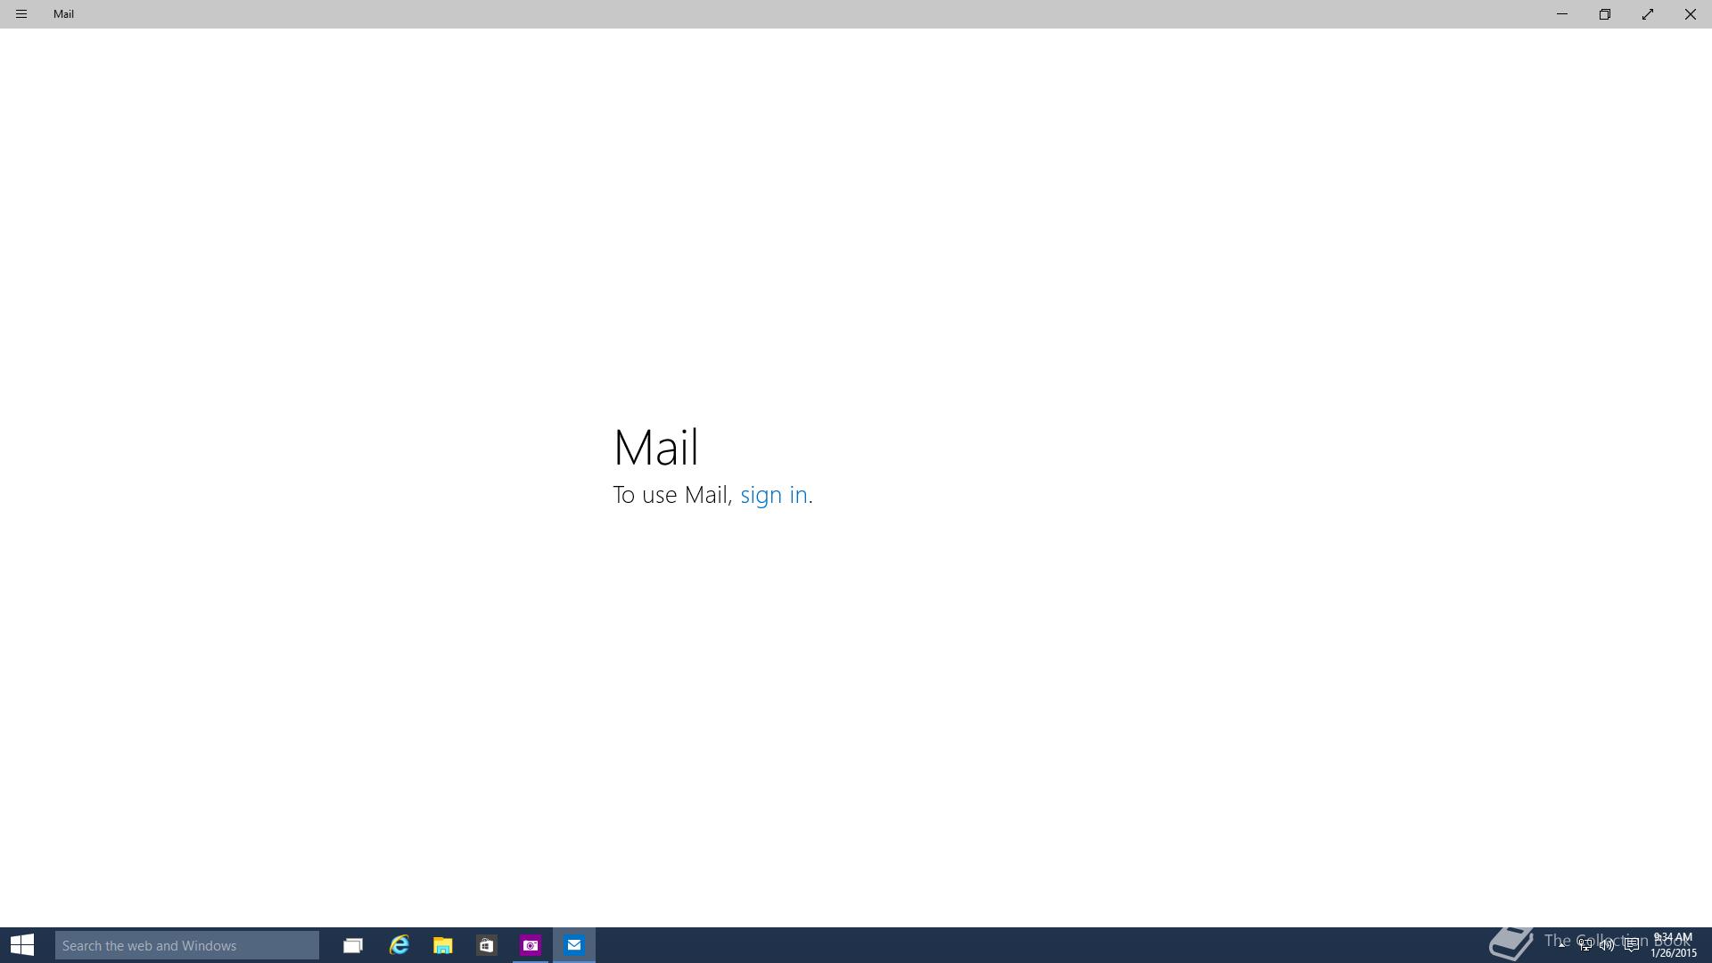
Task: Launch Internet Explorer from the taskbar
Action: click(399, 945)
